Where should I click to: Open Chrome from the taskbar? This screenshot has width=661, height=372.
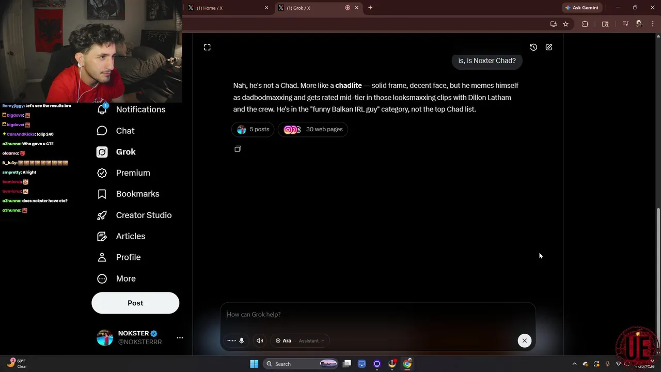point(407,364)
